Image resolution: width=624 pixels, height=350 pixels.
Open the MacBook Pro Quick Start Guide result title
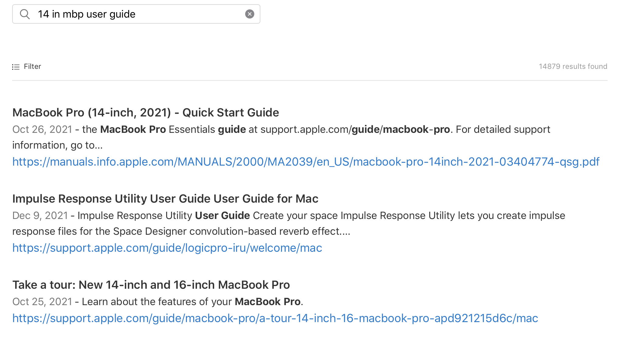pos(146,113)
